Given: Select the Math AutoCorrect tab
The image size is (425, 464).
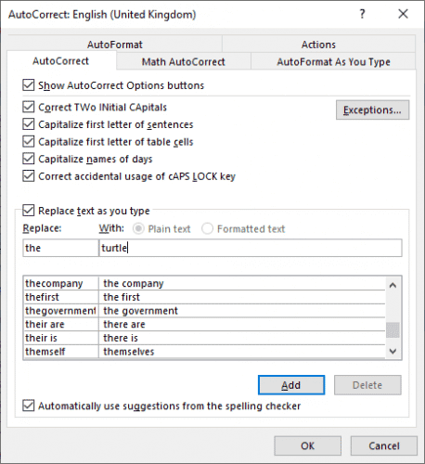Looking at the screenshot, I should point(184,61).
